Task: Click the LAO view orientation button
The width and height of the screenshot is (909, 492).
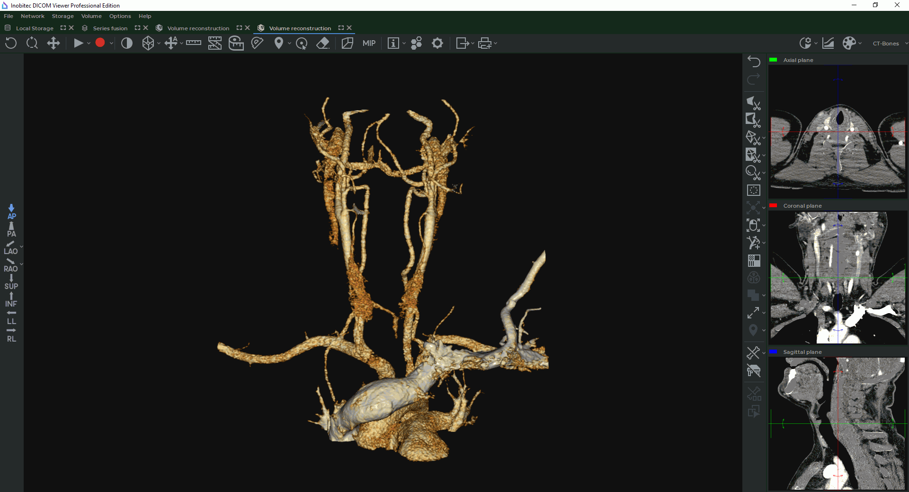Action: click(x=11, y=247)
